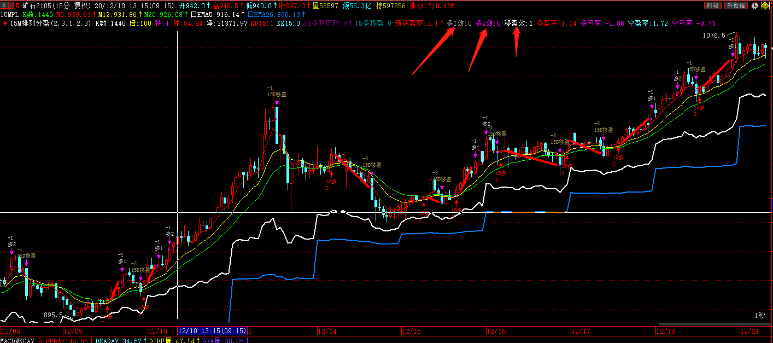The height and width of the screenshot is (343, 773).
Task: Open the clock icon in top-right
Action: pos(755,5)
